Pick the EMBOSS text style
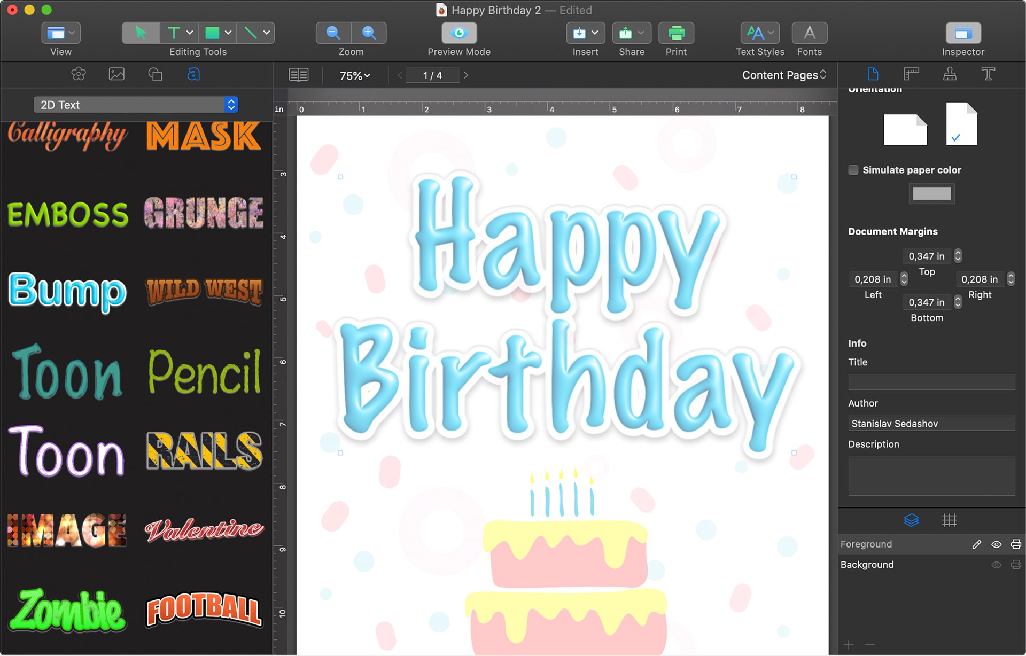Screen dimensions: 1026x656 point(68,214)
